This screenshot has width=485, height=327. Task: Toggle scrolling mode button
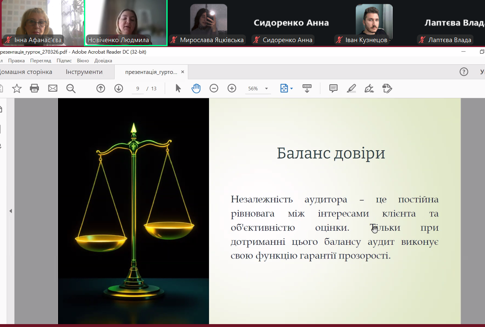[307, 88]
